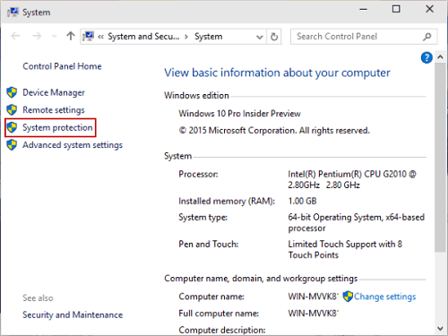Click the Search Control Panel field
The width and height of the screenshot is (448, 336).
coord(364,37)
